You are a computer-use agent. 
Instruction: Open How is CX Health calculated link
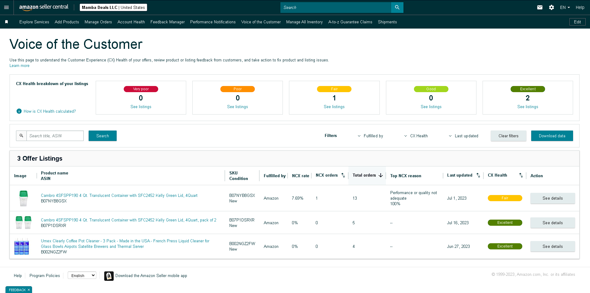coord(50,111)
